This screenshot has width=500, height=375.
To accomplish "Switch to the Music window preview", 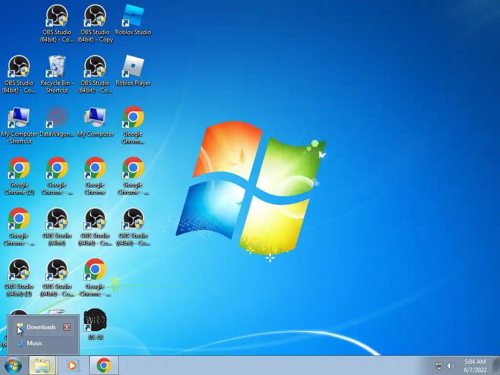I will (x=43, y=343).
